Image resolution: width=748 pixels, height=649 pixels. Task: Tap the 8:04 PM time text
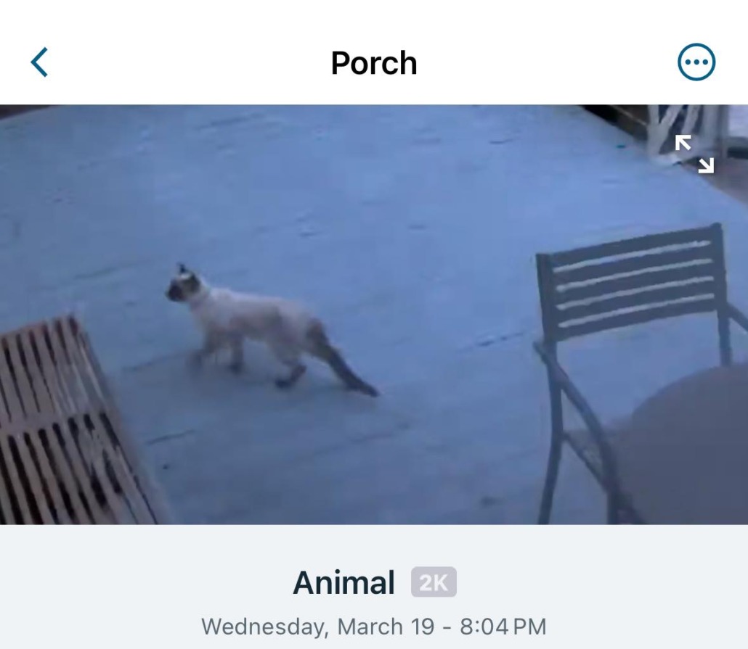tap(503, 626)
